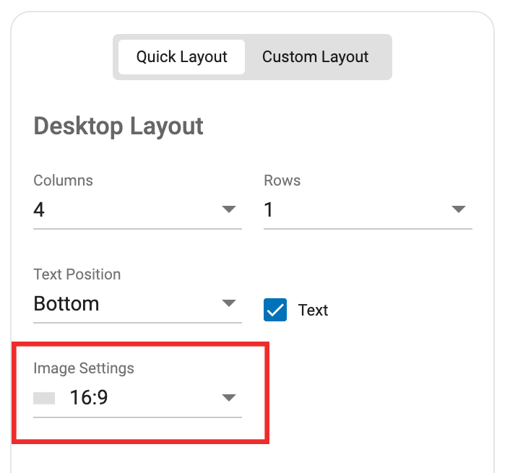This screenshot has width=510, height=473.
Task: Click the Text Position label
Action: click(77, 274)
